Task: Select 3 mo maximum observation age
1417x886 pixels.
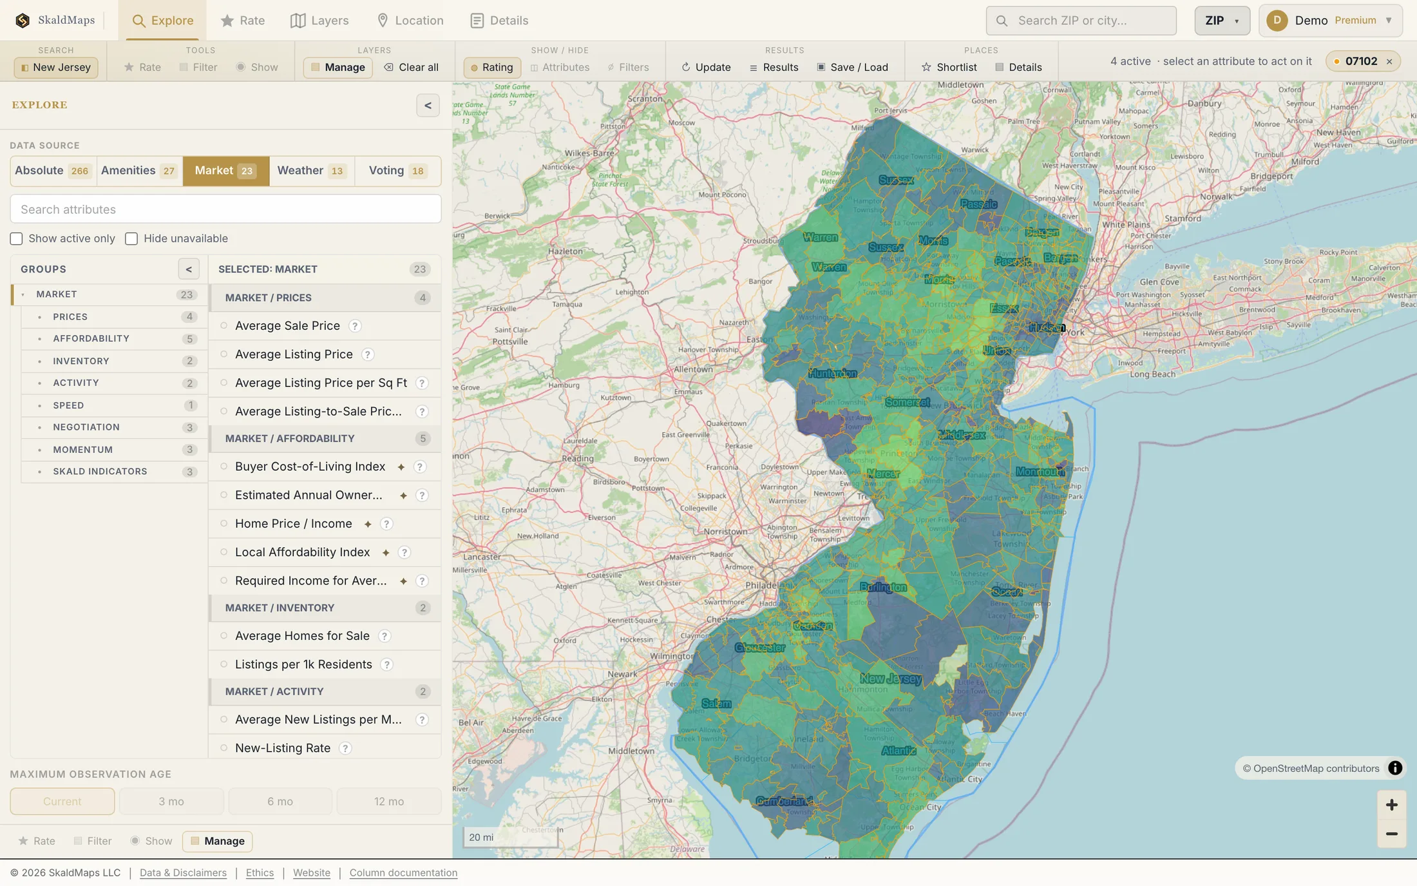Action: pyautogui.click(x=171, y=802)
